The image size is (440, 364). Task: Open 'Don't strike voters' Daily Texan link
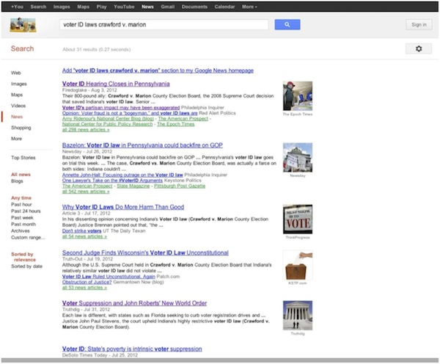(x=81, y=231)
